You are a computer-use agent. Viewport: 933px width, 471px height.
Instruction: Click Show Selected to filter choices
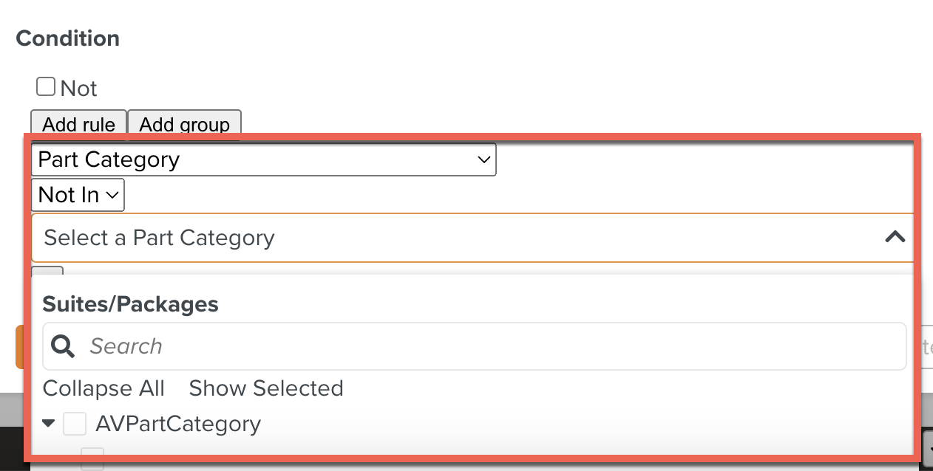pos(265,388)
